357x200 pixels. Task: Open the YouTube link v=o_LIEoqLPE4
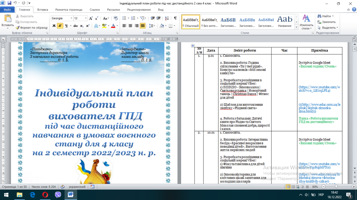click(x=319, y=89)
